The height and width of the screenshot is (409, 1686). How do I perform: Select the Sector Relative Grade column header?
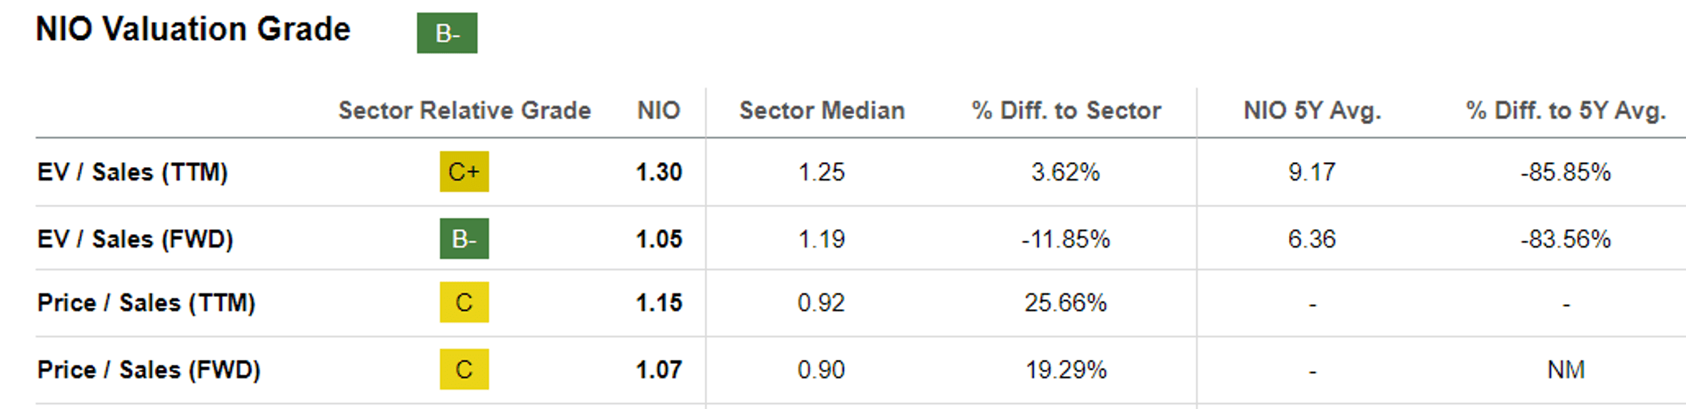[x=464, y=111]
